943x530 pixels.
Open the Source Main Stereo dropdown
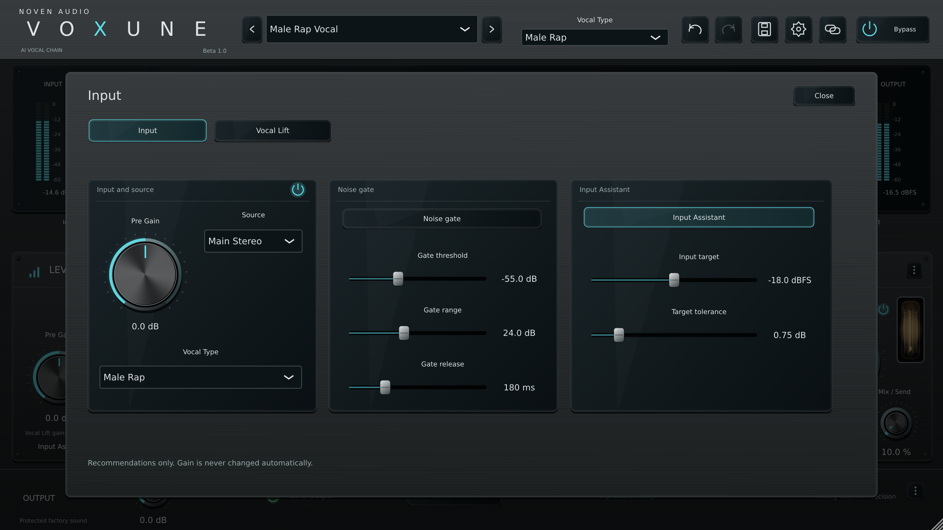[x=253, y=241]
